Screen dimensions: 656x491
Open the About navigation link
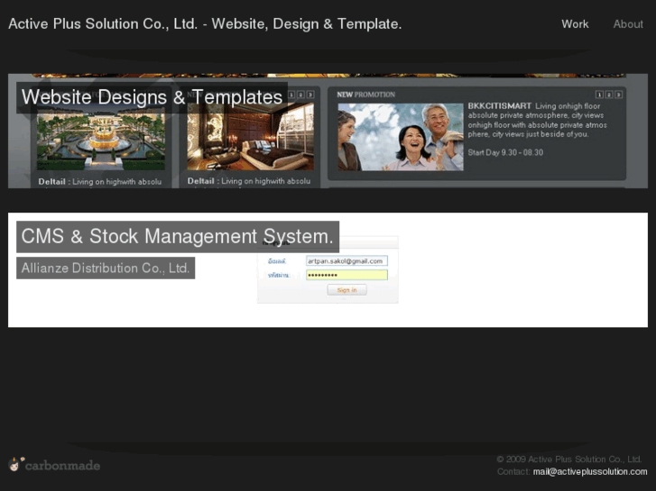coord(628,24)
